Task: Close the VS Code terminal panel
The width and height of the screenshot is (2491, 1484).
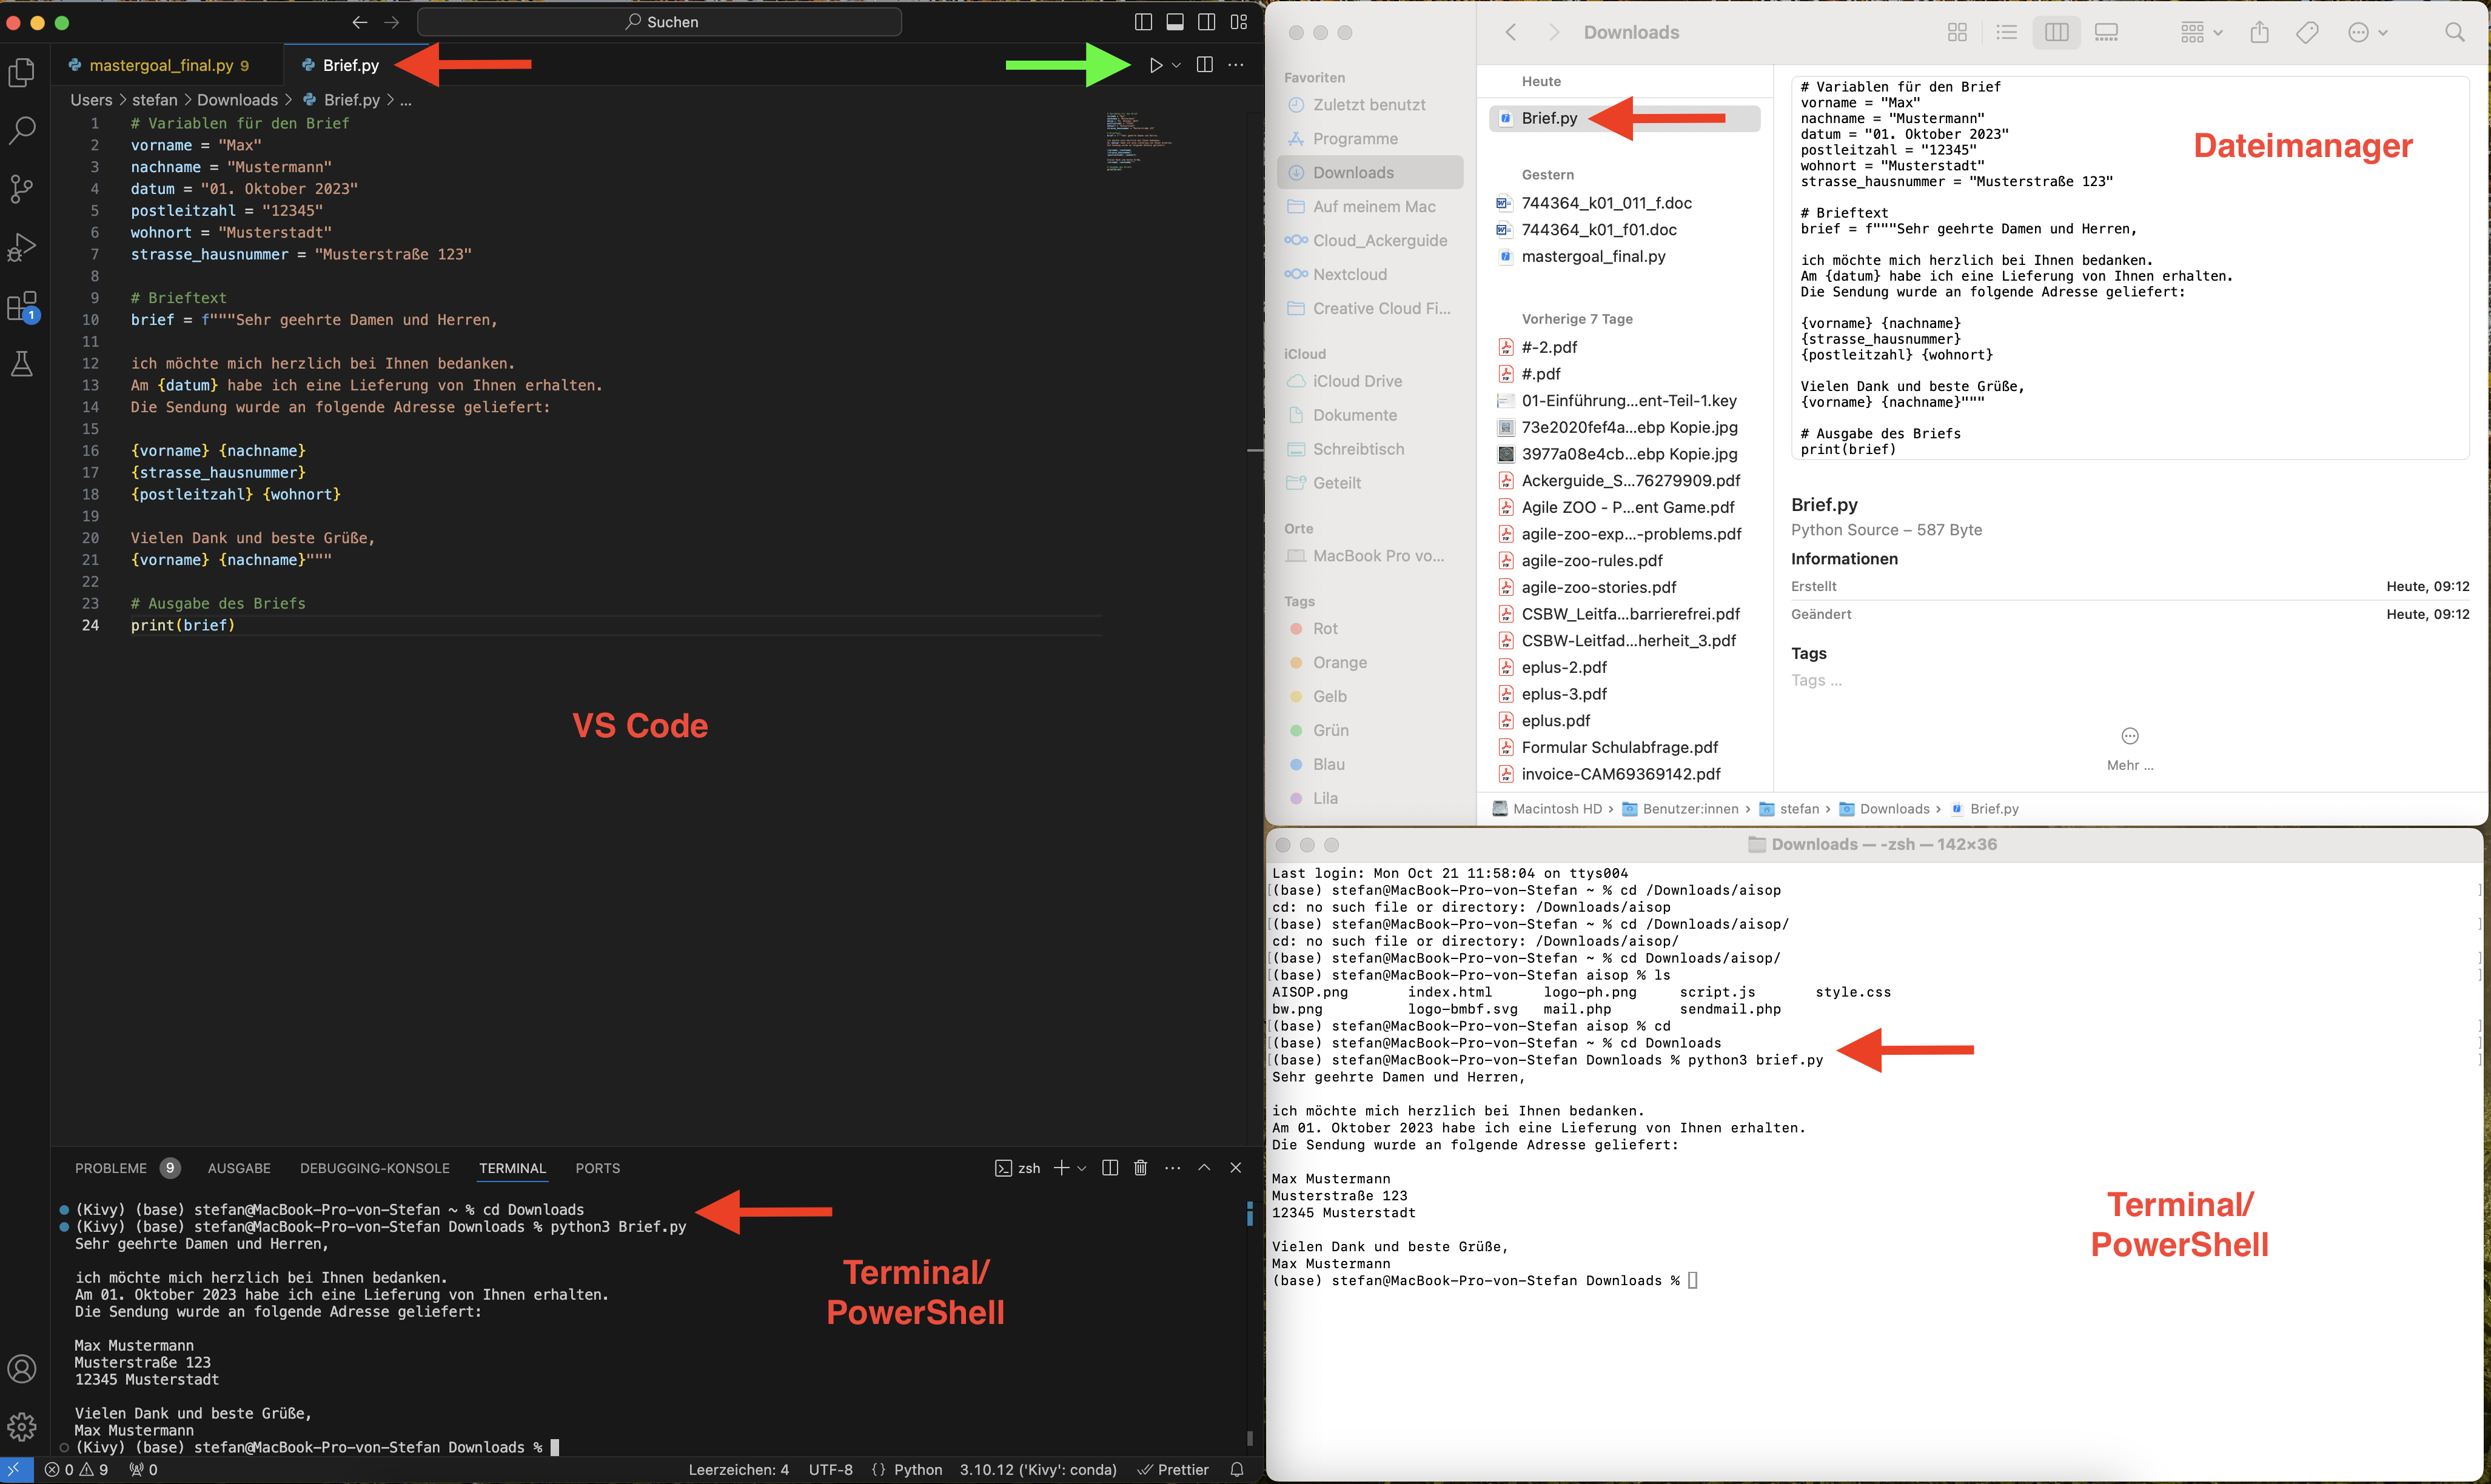Action: pos(1236,1168)
